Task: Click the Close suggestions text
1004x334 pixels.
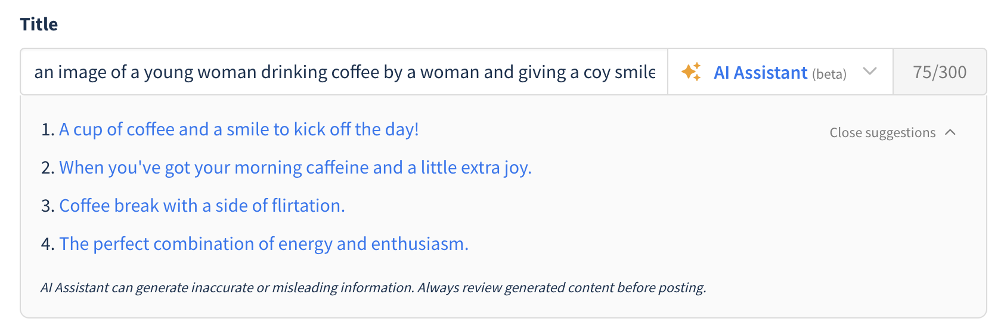Action: pos(882,132)
